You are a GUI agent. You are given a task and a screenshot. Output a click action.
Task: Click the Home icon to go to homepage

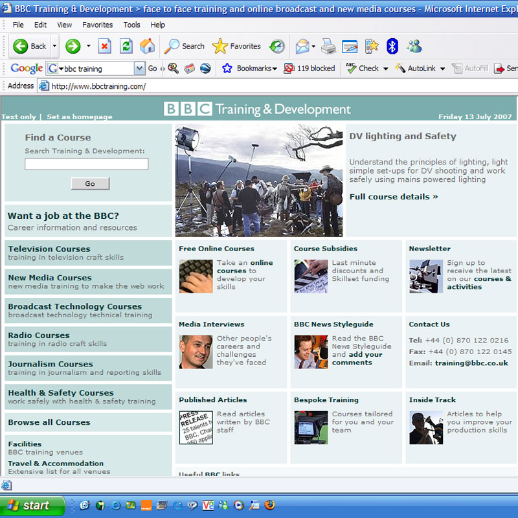click(x=147, y=47)
